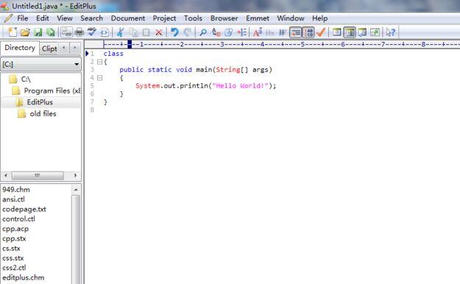The height and width of the screenshot is (284, 460).
Task: Click the New file toolbar icon
Action: [13, 32]
